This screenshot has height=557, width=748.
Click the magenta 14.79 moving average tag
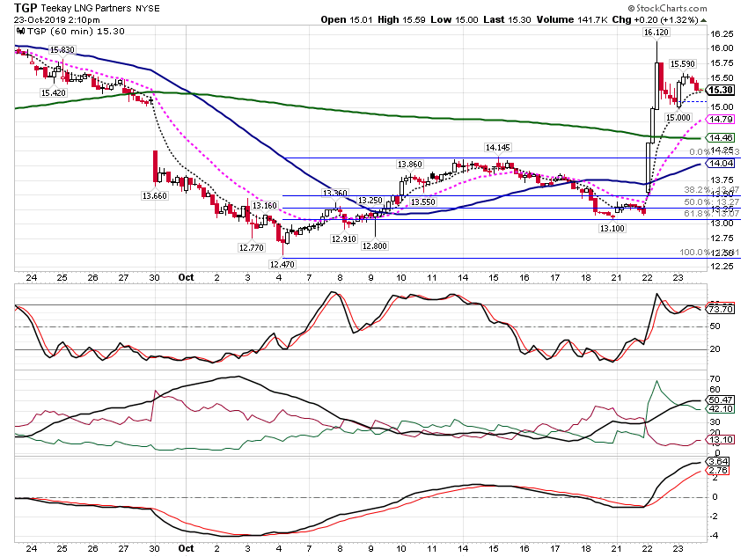(721, 119)
